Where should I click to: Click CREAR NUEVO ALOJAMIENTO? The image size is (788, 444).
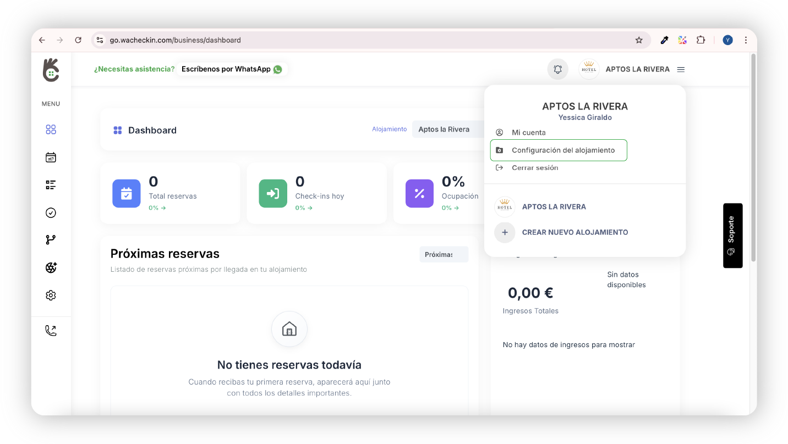pos(574,232)
